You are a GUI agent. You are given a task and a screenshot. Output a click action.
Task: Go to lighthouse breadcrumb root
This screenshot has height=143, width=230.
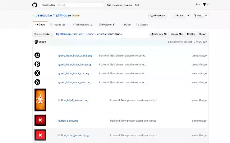63,34
